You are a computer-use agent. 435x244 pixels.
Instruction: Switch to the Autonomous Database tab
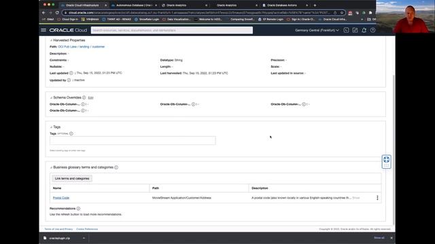(x=135, y=5)
